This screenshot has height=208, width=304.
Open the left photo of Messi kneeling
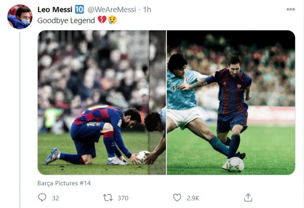(x=102, y=102)
